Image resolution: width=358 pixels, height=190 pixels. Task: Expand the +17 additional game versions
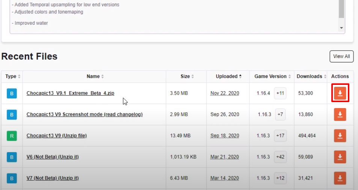click(x=280, y=136)
